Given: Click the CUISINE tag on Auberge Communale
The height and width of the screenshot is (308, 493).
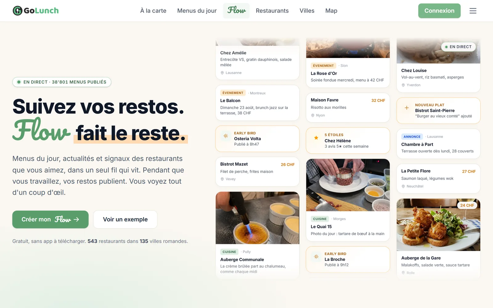Looking at the screenshot, I should point(229,252).
